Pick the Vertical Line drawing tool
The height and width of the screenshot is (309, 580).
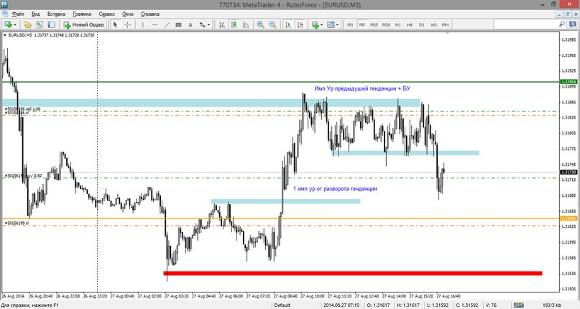[143, 24]
